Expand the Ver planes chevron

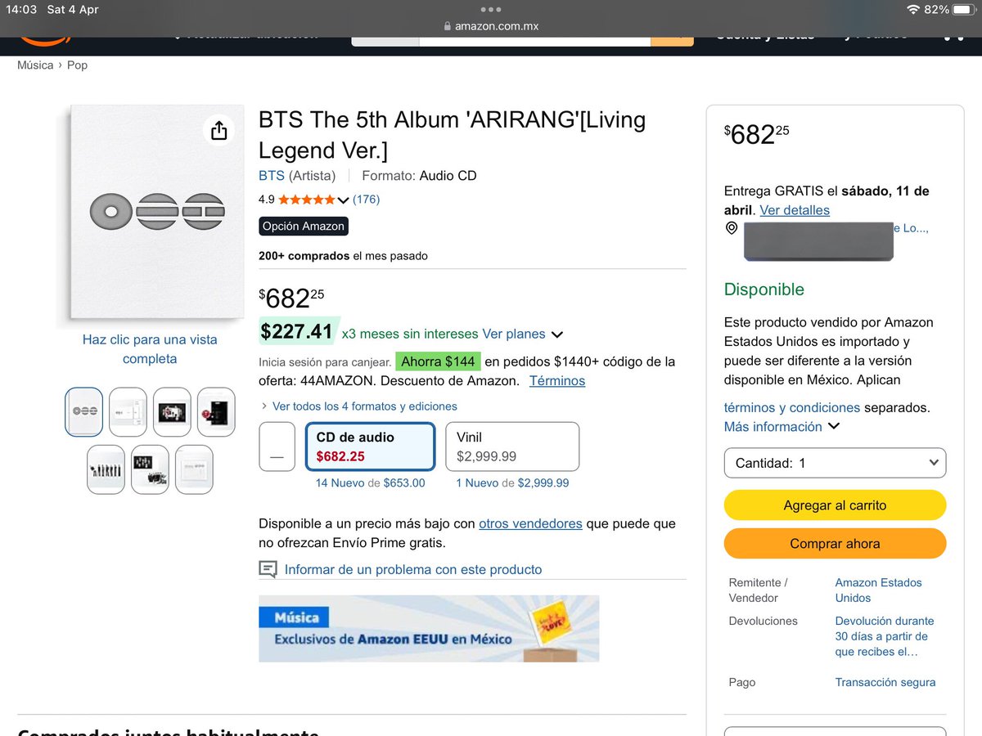click(x=557, y=334)
